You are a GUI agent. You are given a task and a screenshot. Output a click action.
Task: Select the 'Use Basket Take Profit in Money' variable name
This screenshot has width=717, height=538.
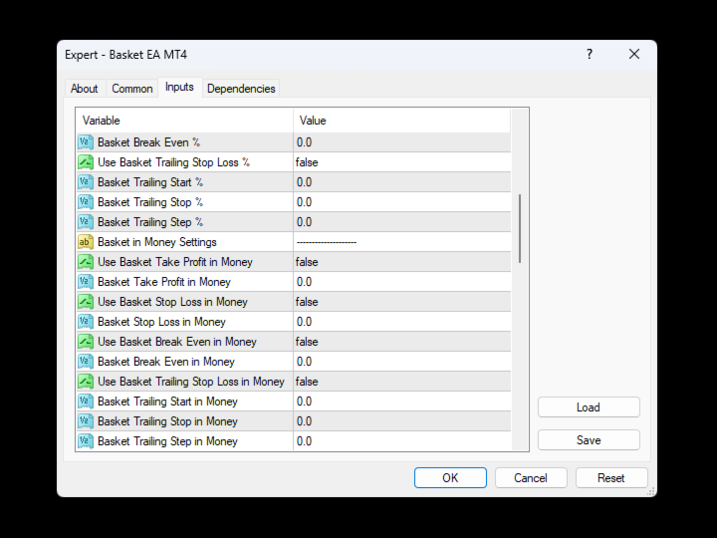coord(175,262)
